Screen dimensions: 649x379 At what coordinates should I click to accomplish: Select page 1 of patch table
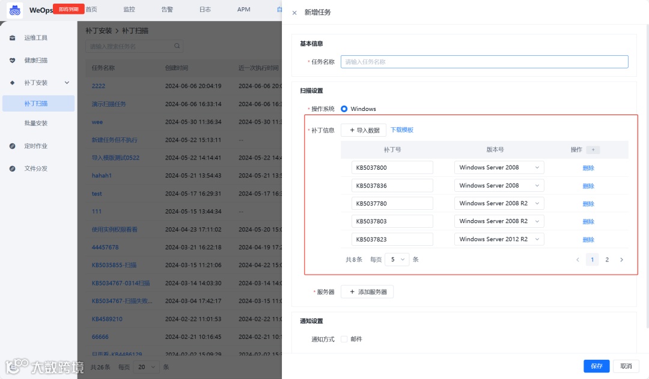tap(593, 260)
